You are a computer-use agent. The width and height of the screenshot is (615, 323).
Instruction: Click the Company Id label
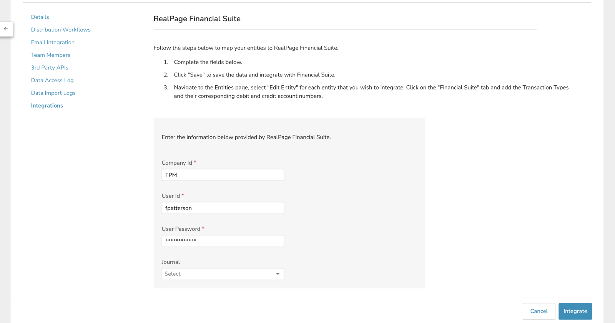click(x=177, y=163)
